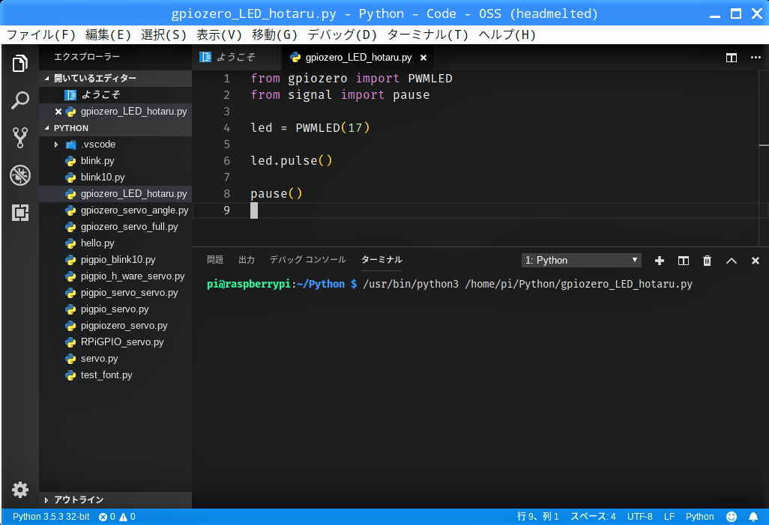Image resolution: width=769 pixels, height=525 pixels.
Task: Place cursor on led.pulse() code line
Action: click(x=292, y=161)
